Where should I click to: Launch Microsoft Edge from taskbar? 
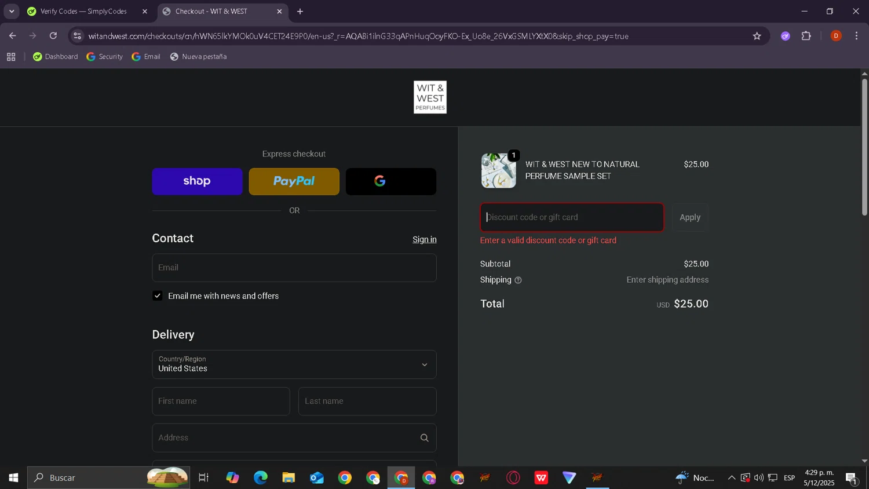tap(261, 478)
